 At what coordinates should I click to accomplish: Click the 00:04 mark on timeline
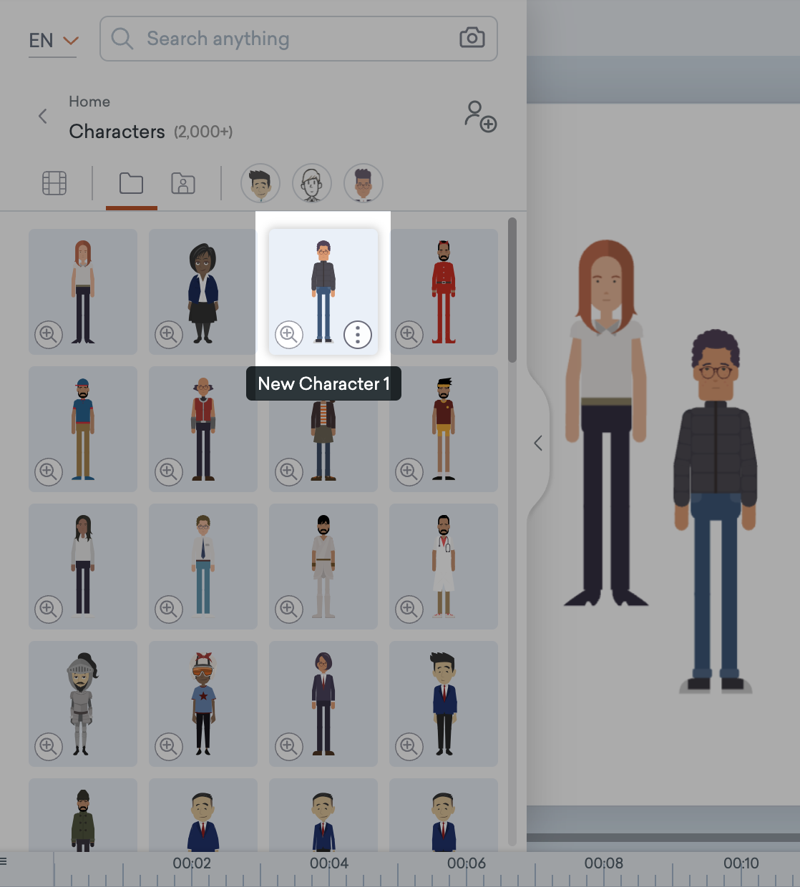[329, 863]
